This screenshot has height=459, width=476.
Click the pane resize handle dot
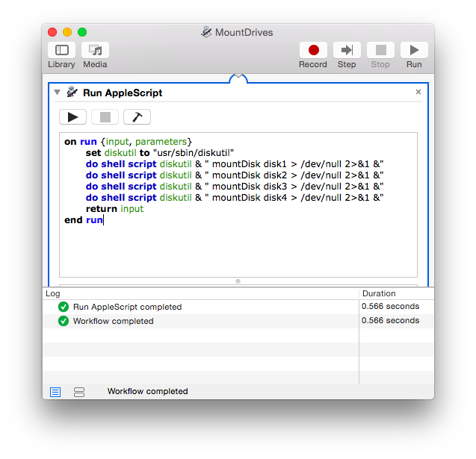238,281
